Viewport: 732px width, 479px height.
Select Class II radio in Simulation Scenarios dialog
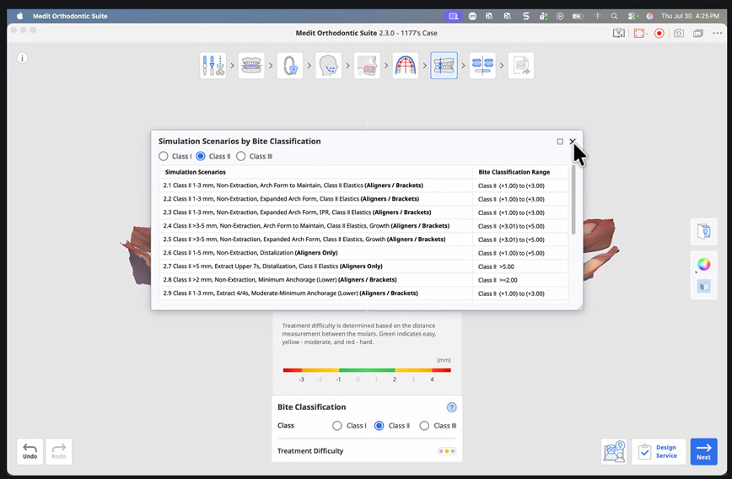[200, 156]
